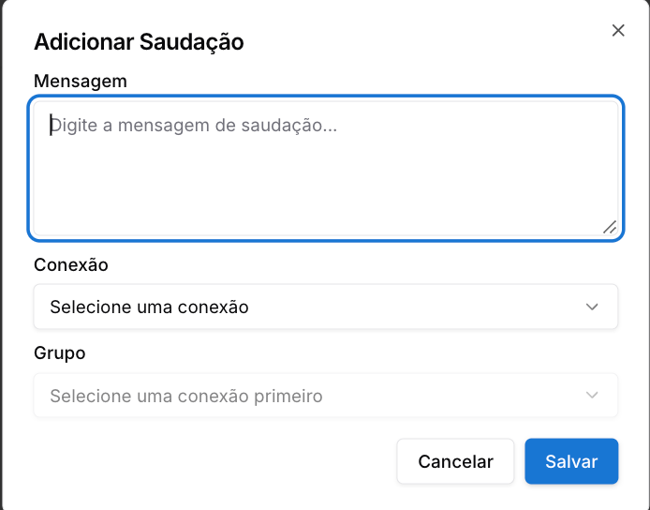Open the disabled Grupo select box

pos(325,395)
